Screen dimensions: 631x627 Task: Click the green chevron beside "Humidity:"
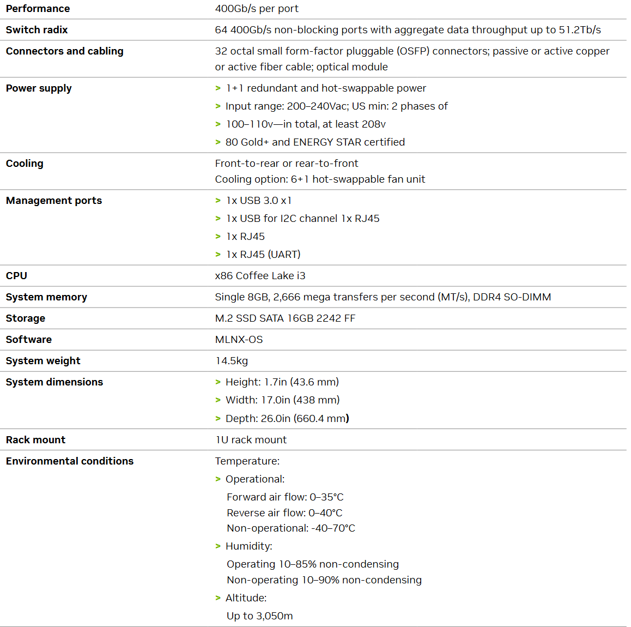[218, 546]
